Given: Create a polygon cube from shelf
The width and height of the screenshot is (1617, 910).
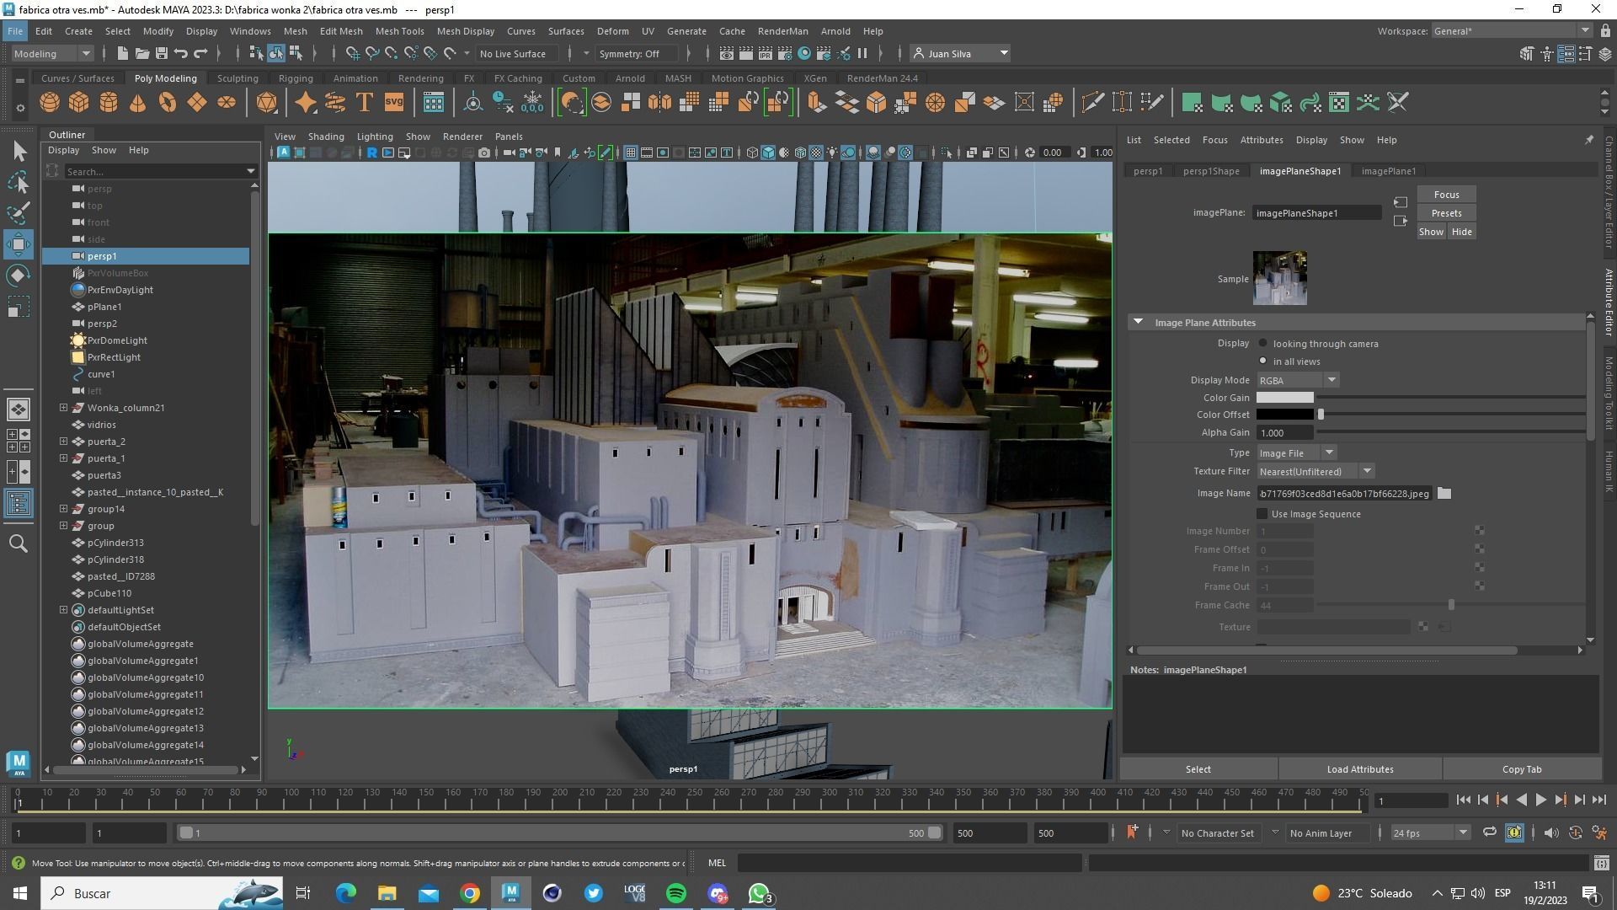Looking at the screenshot, I should [79, 103].
